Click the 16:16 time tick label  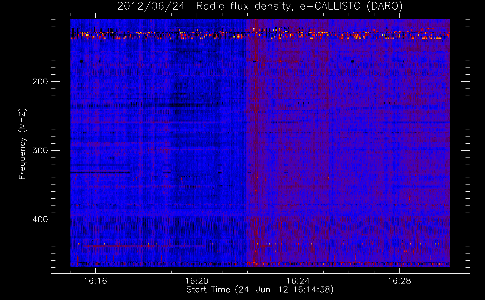coord(95,281)
